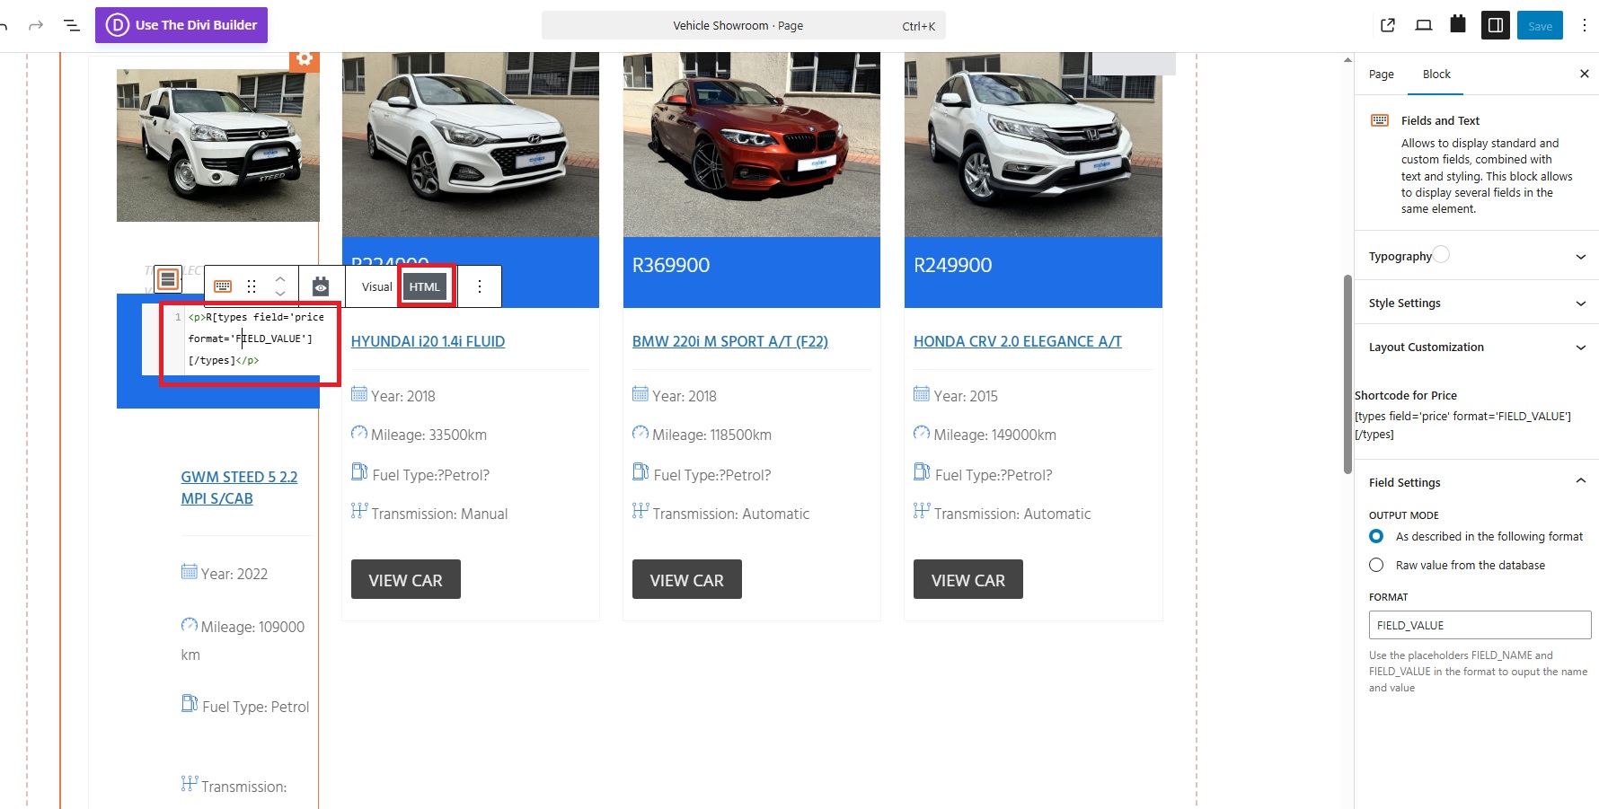Screen dimensions: 1599x809
Task: Click VIEW CAR button under BMW
Action: coord(687,579)
